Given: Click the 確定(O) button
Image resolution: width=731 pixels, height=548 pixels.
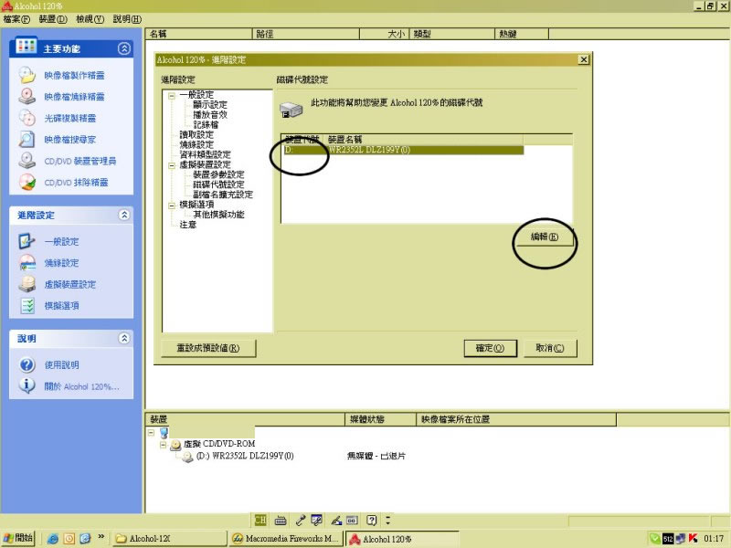Looking at the screenshot, I should point(490,348).
